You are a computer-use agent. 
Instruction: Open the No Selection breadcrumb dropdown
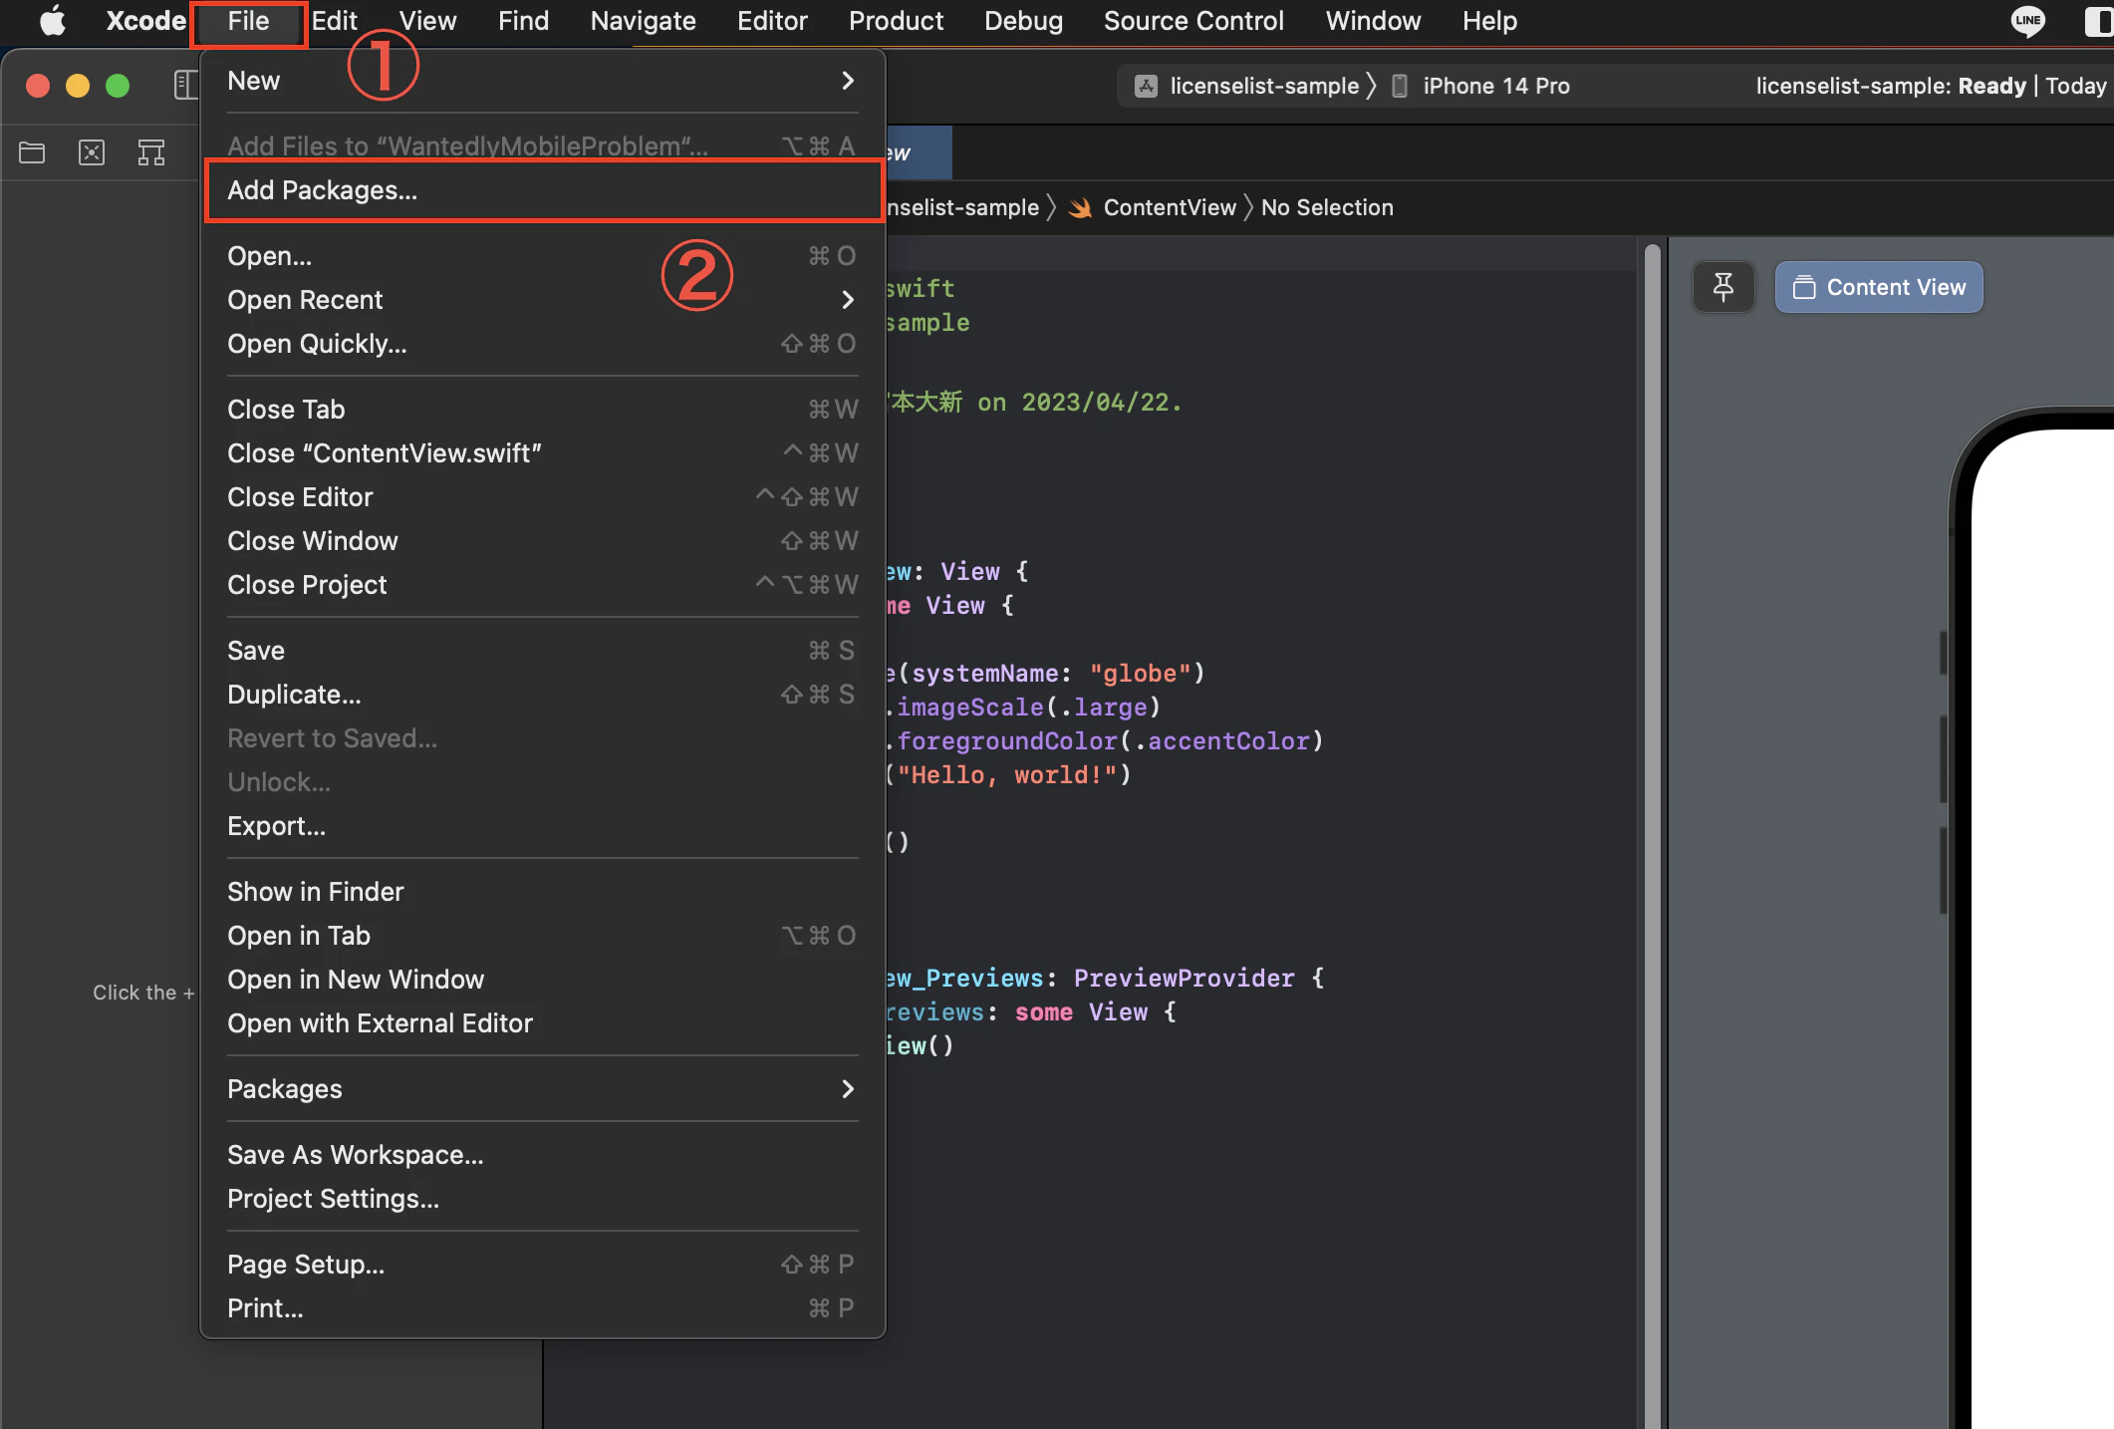pos(1327,208)
